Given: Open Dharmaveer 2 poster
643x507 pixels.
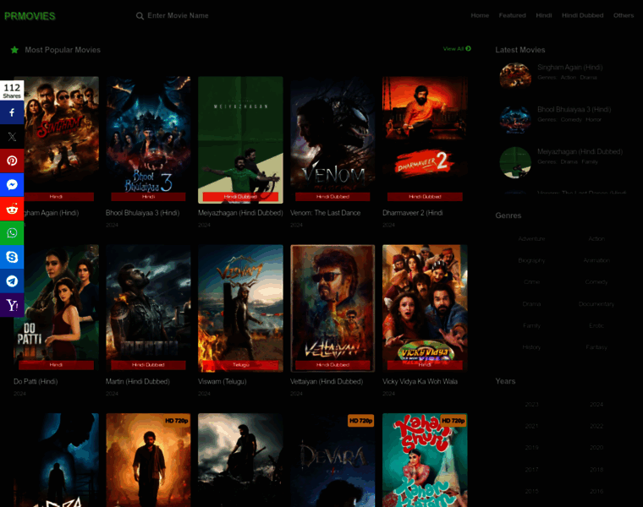Looking at the screenshot, I should click(425, 139).
